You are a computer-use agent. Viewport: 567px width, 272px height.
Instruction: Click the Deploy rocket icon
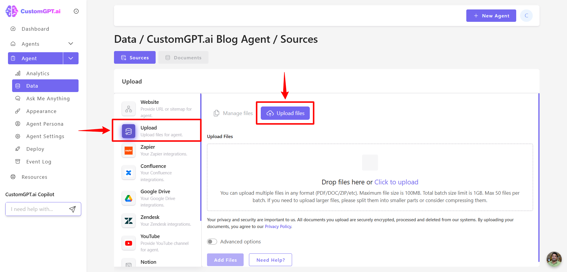coord(18,149)
